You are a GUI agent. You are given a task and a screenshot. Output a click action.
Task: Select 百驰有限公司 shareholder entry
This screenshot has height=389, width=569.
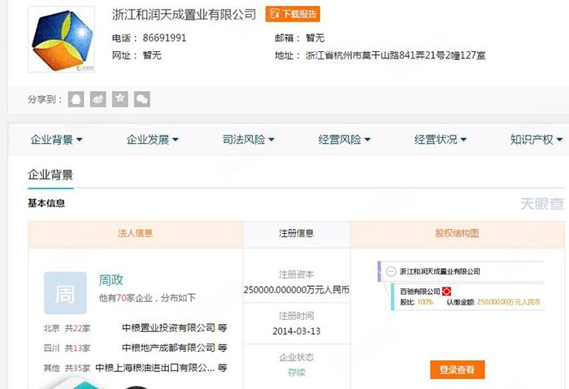pos(420,291)
